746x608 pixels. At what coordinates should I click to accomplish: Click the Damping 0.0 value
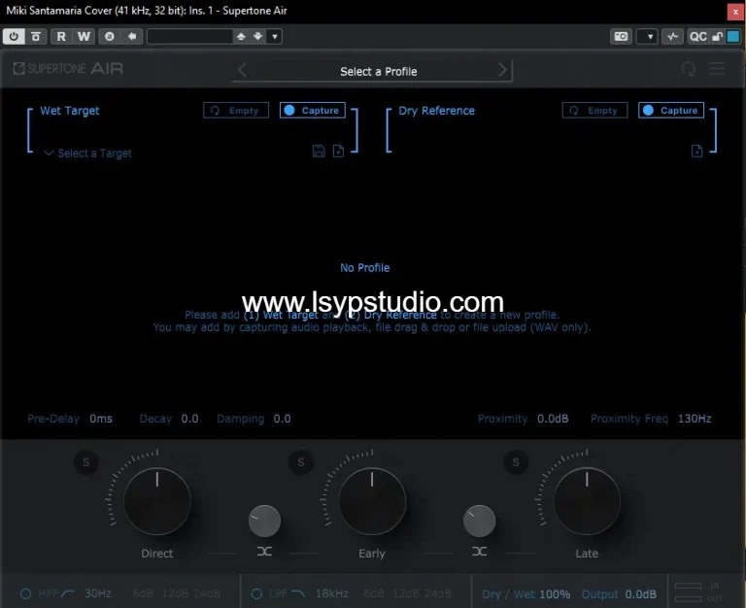[x=282, y=419]
